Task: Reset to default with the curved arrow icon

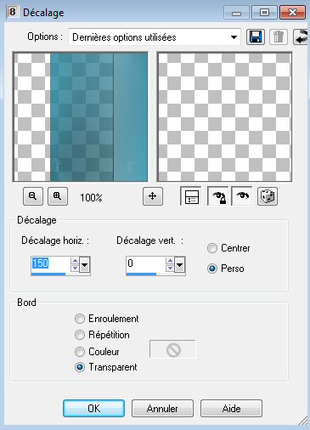Action: (x=302, y=37)
